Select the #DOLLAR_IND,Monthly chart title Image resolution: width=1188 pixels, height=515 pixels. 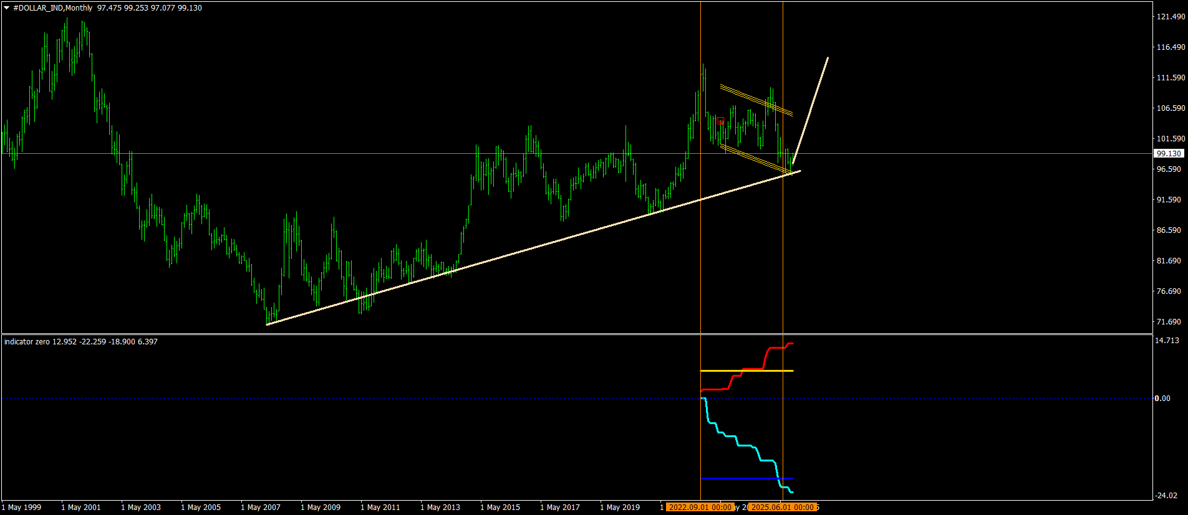(x=52, y=8)
